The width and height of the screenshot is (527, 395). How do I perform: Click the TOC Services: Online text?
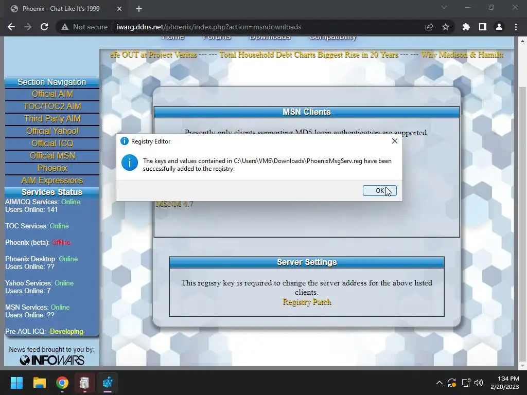[x=37, y=226]
